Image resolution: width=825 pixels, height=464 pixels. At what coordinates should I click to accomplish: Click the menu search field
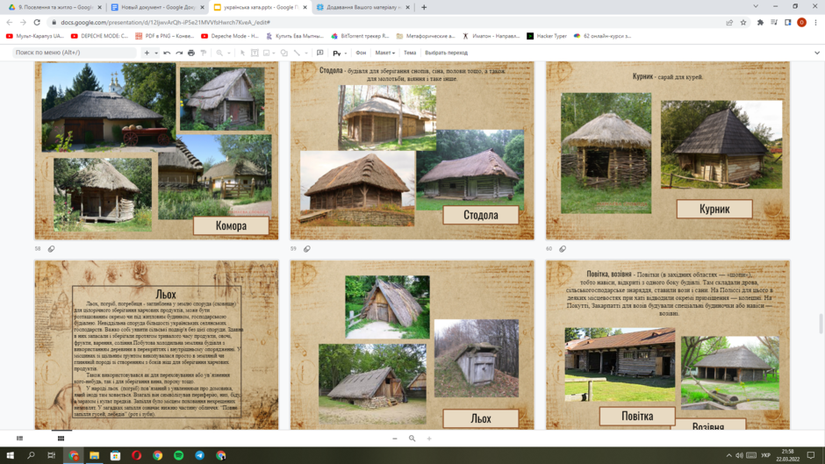[x=75, y=53]
